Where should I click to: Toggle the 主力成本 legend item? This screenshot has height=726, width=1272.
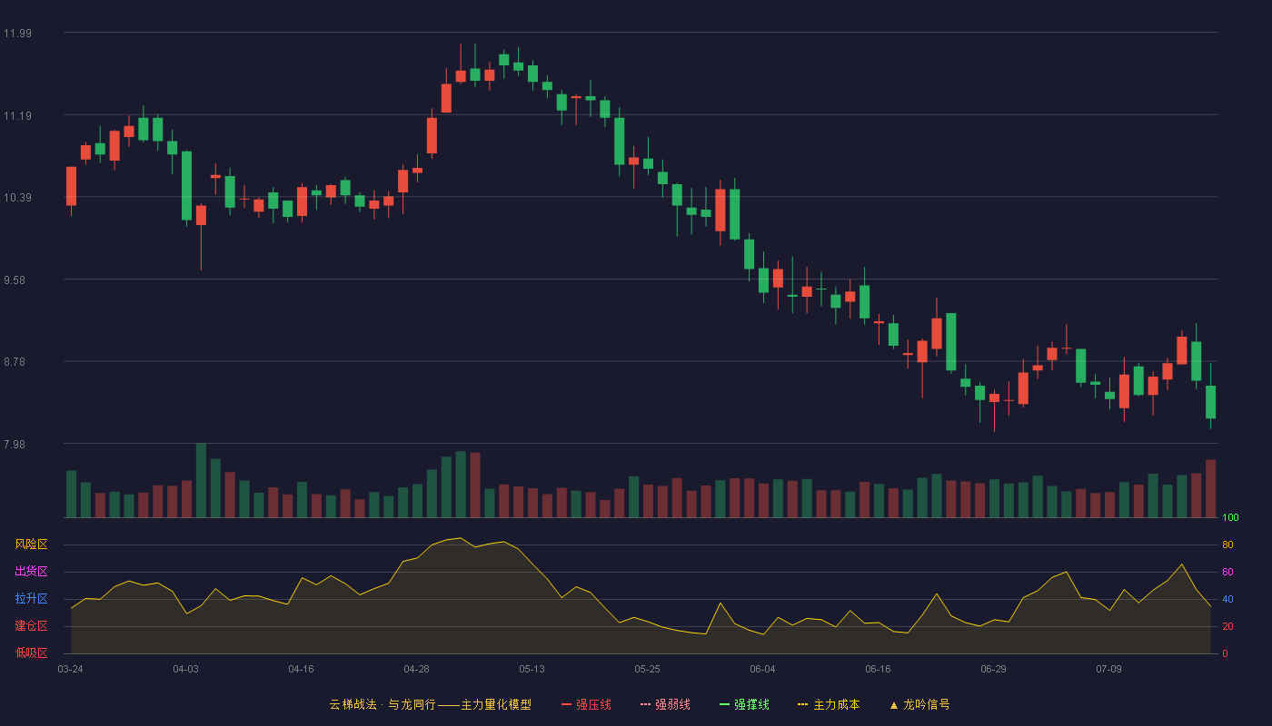pos(829,704)
